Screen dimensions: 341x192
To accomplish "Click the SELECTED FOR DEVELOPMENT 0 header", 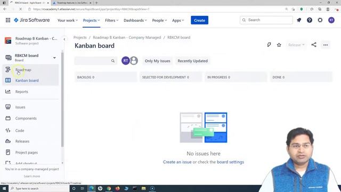I will 170,77.
